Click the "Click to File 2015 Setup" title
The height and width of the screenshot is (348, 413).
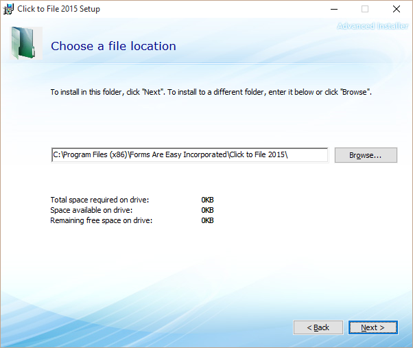point(59,9)
